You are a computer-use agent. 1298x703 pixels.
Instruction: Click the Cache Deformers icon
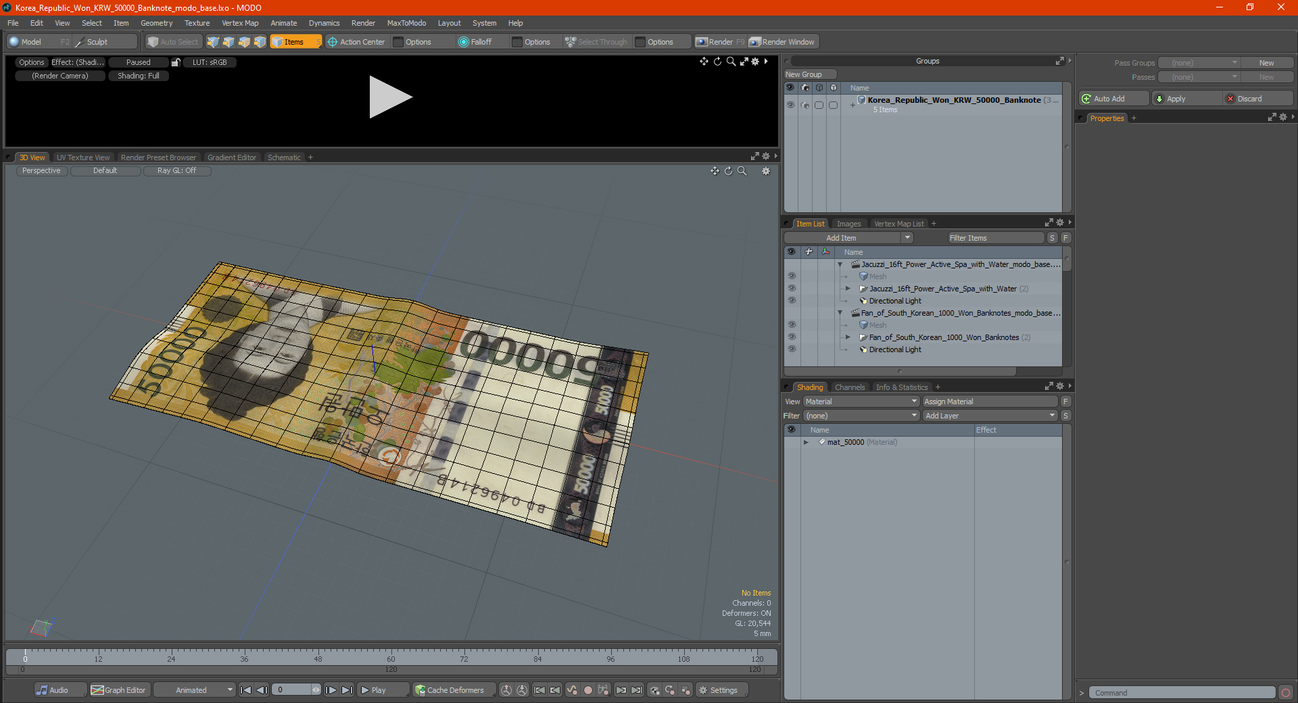click(420, 690)
